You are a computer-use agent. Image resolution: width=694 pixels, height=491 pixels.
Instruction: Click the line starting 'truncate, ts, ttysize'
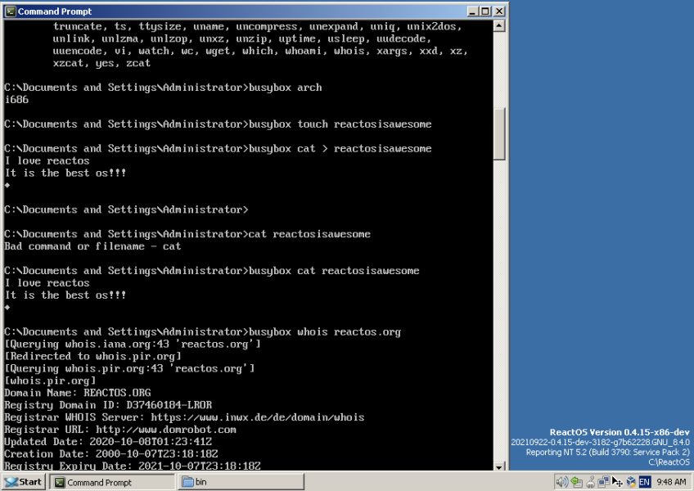258,26
